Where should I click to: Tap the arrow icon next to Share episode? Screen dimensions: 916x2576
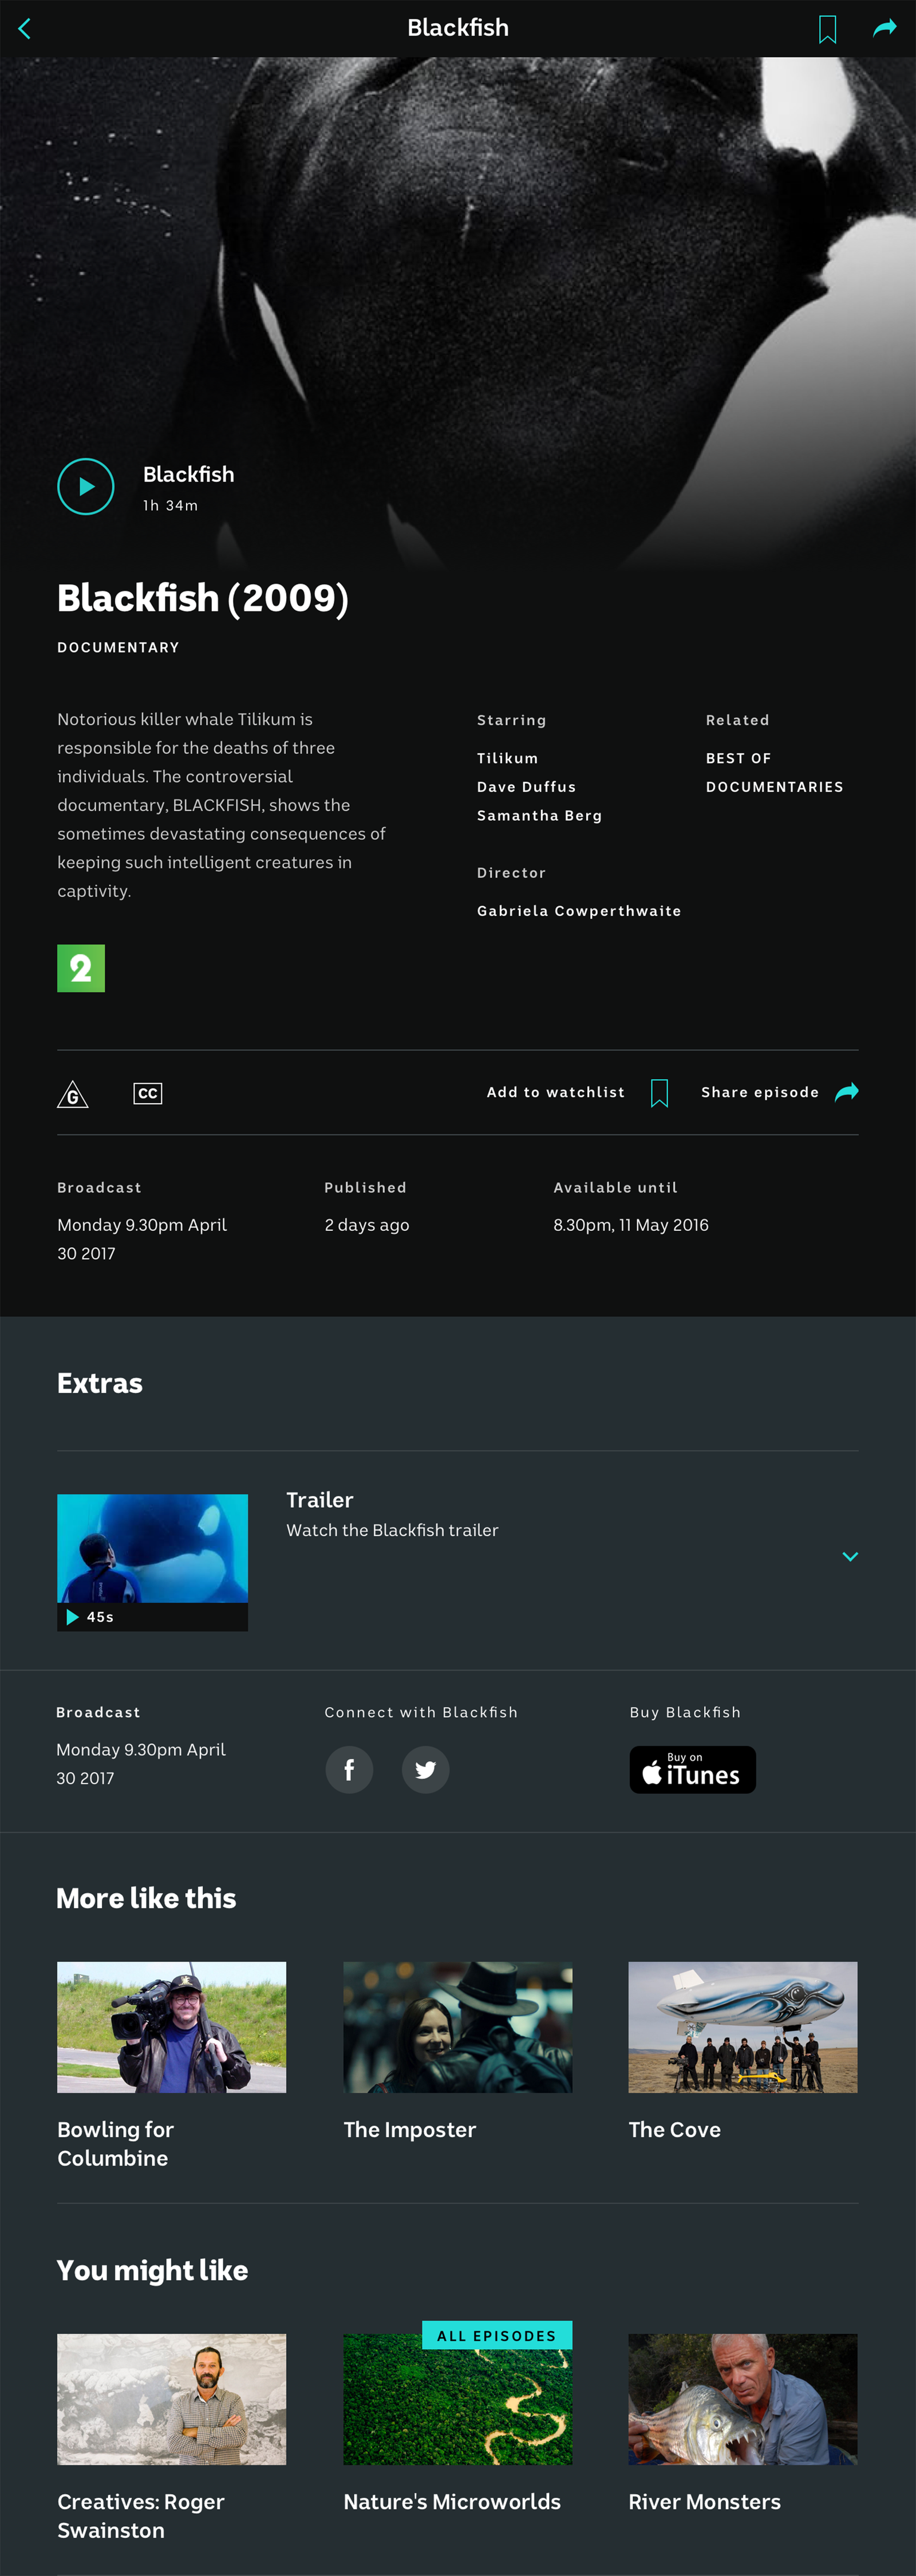(846, 1092)
